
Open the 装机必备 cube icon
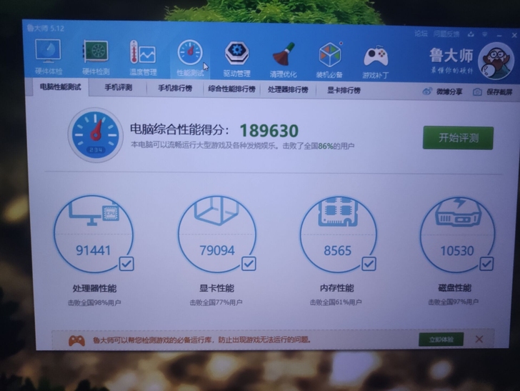(329, 60)
